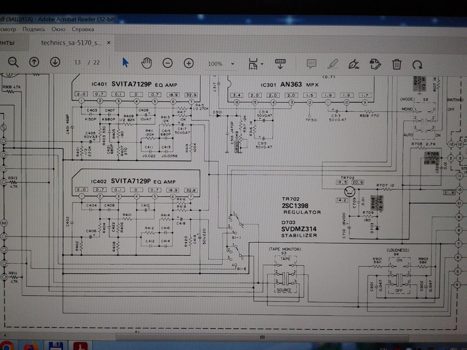Click the IC301 AN363 MPX label
The height and width of the screenshot is (350, 467).
point(290,84)
